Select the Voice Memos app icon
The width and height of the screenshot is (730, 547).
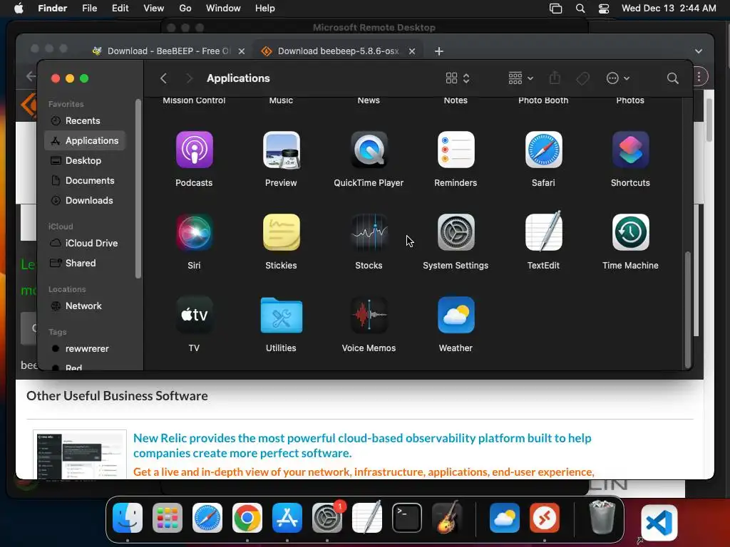pyautogui.click(x=369, y=315)
